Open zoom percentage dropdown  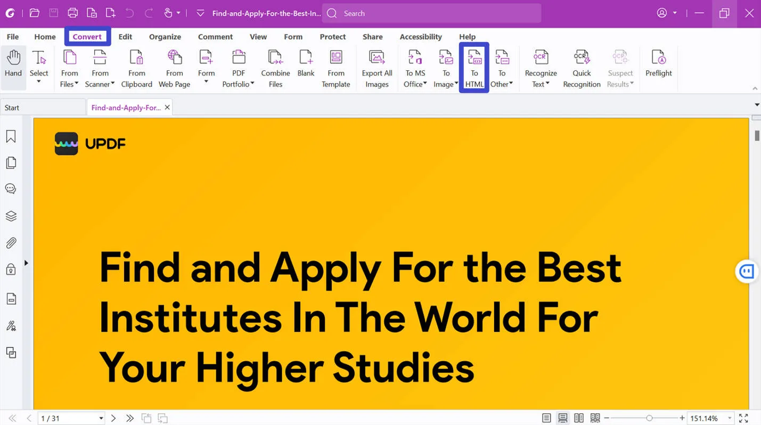point(730,419)
